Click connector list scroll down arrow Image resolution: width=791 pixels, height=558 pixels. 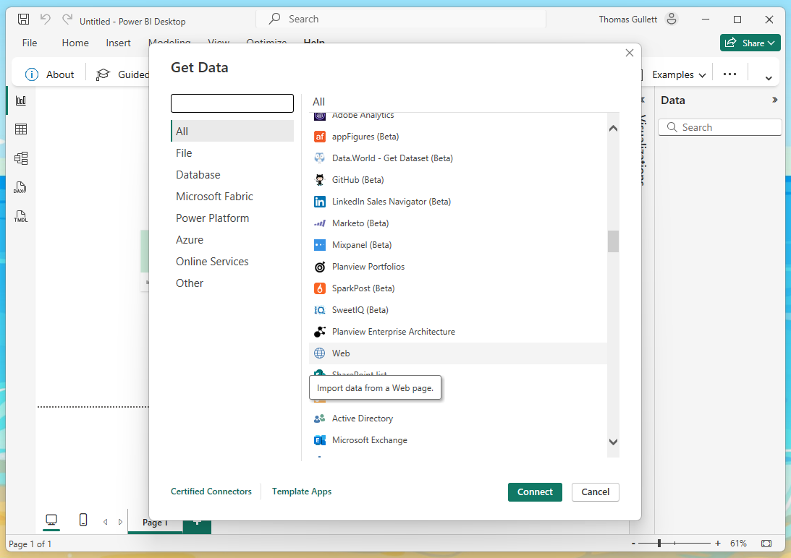pyautogui.click(x=613, y=442)
